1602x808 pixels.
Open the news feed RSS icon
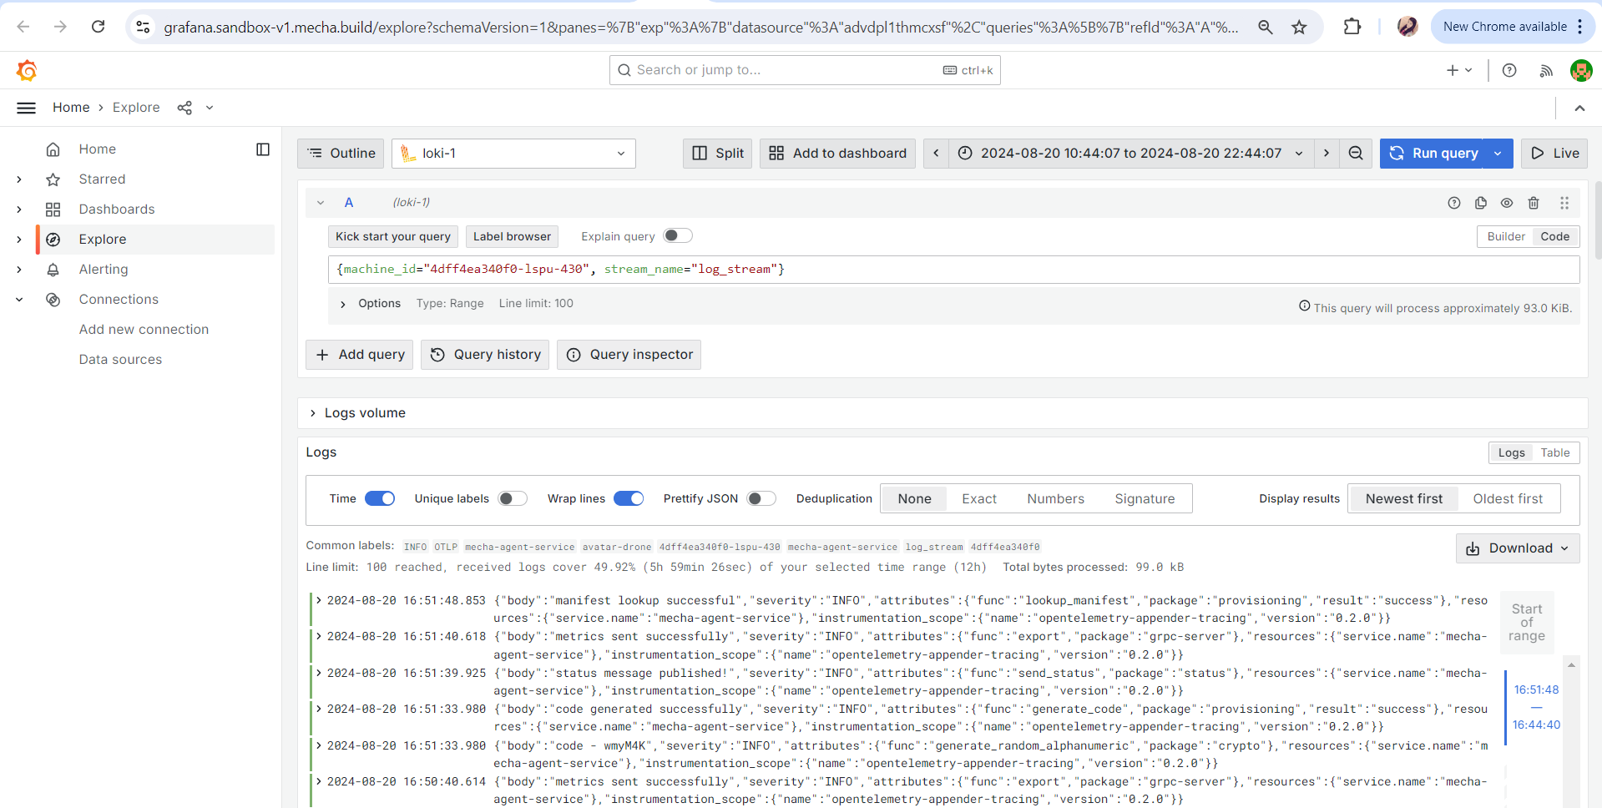click(x=1546, y=70)
